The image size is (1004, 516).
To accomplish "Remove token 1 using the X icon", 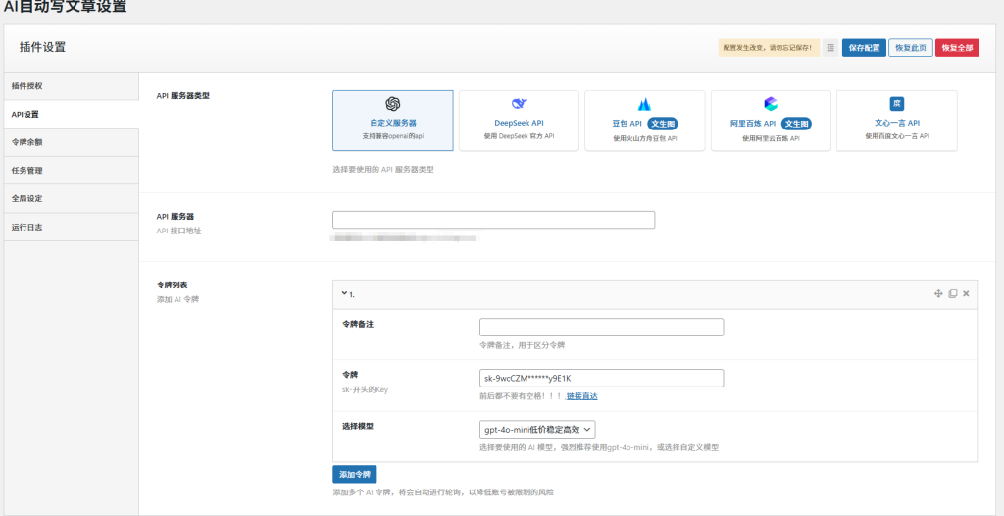I will tap(966, 293).
